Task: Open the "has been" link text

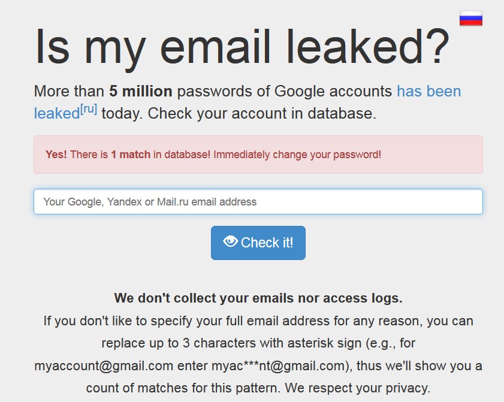Action: (x=428, y=91)
